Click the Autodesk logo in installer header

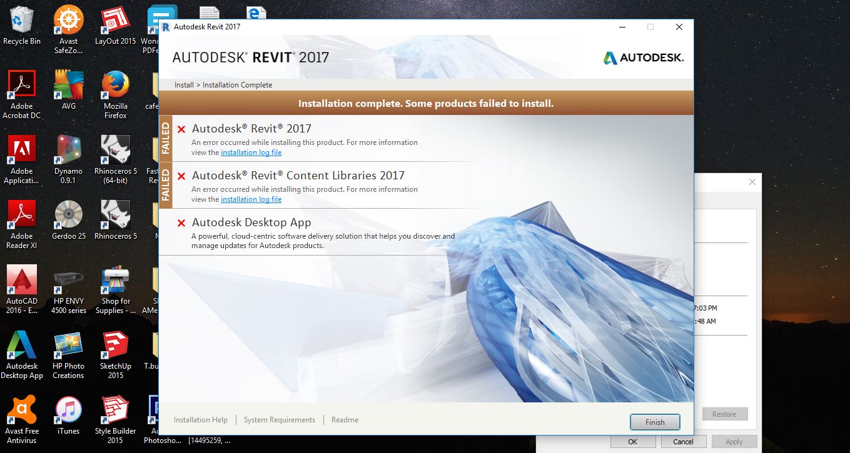[644, 58]
